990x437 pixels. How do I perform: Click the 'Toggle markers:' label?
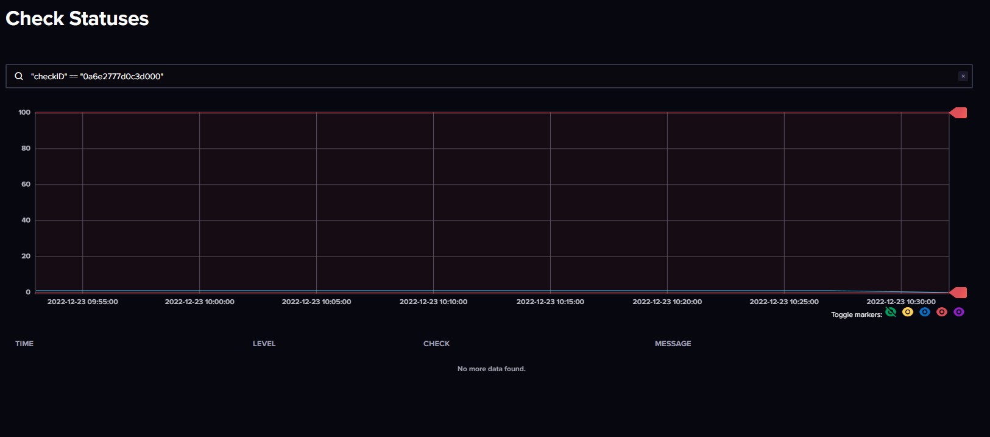click(x=857, y=314)
